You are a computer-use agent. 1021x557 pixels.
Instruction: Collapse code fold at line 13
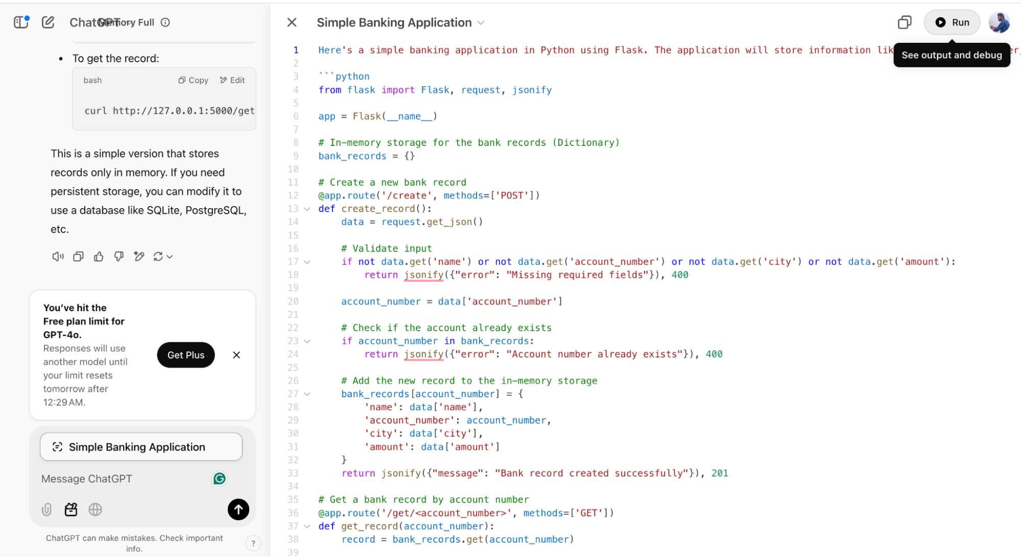point(307,209)
